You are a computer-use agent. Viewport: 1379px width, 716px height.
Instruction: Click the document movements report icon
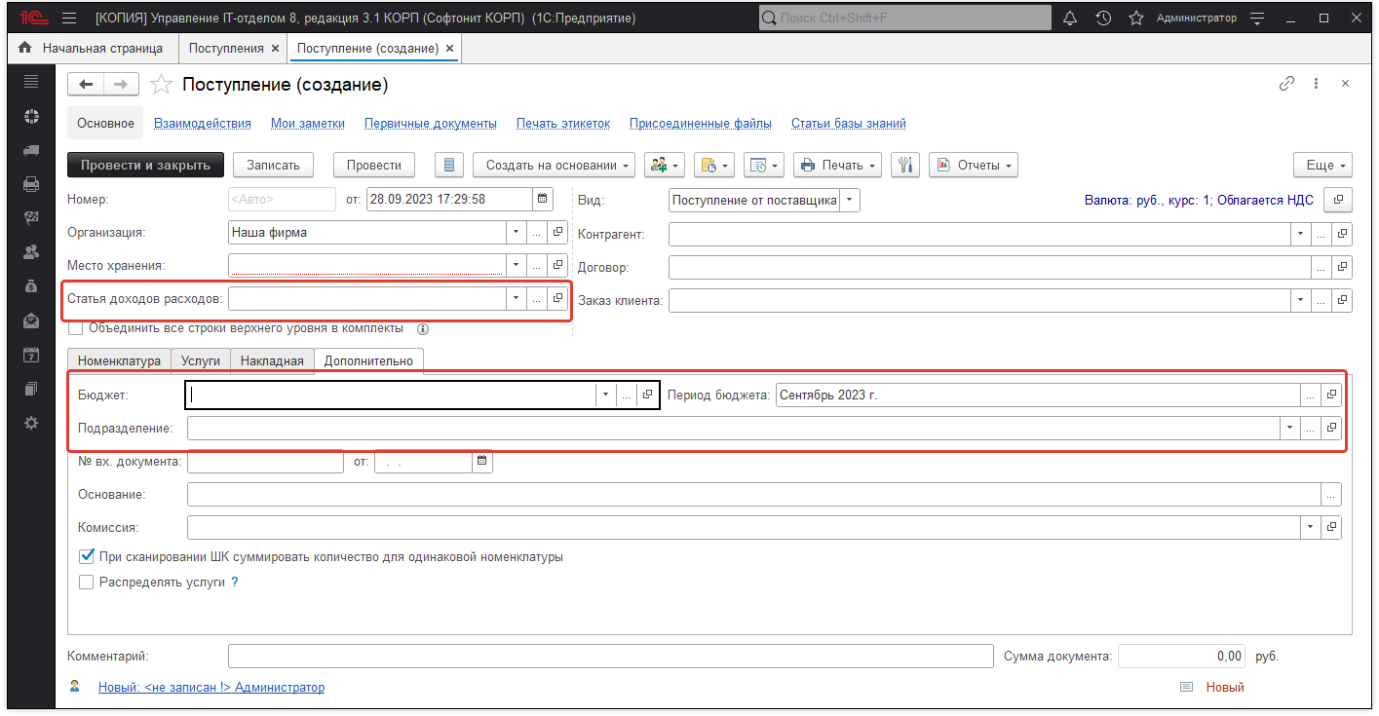click(x=448, y=166)
